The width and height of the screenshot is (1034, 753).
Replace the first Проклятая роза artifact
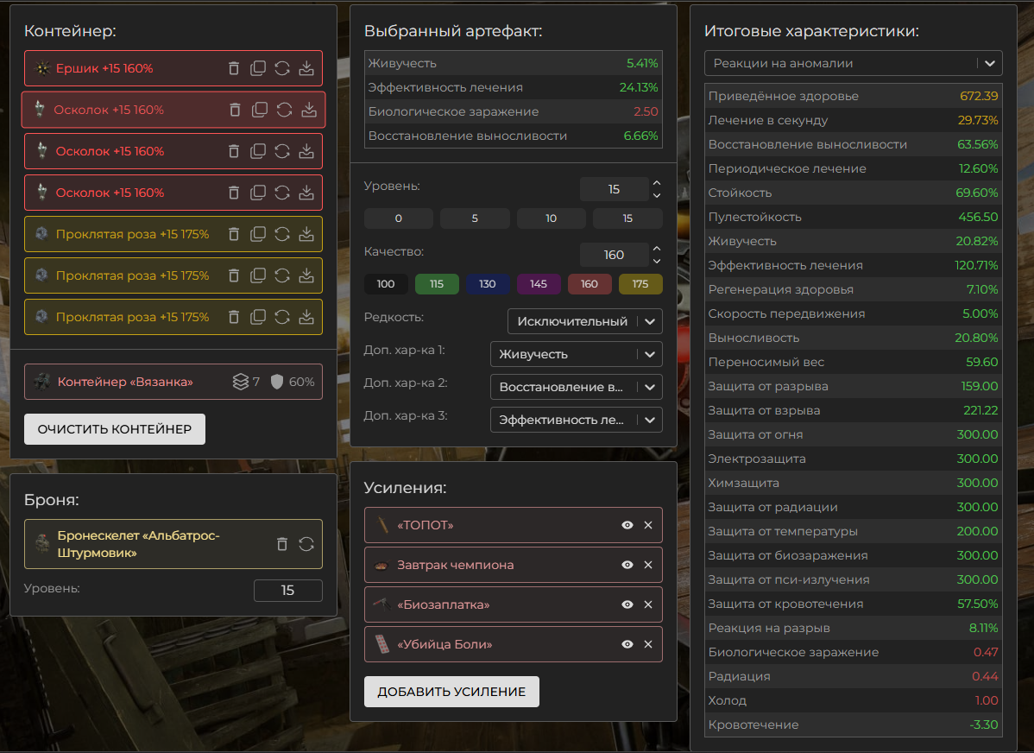pyautogui.click(x=282, y=234)
